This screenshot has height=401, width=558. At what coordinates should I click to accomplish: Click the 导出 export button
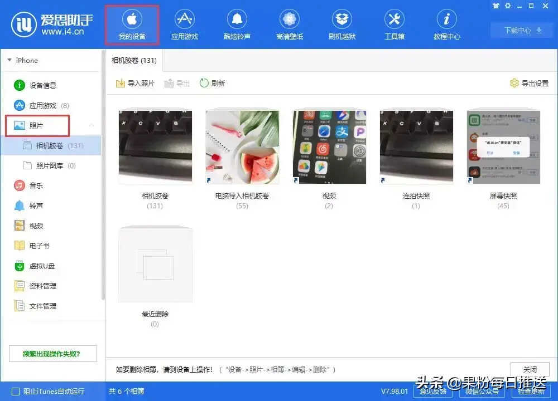click(x=177, y=83)
